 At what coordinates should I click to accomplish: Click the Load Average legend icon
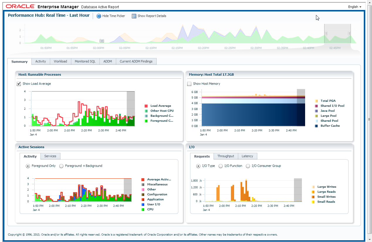pyautogui.click(x=146, y=106)
